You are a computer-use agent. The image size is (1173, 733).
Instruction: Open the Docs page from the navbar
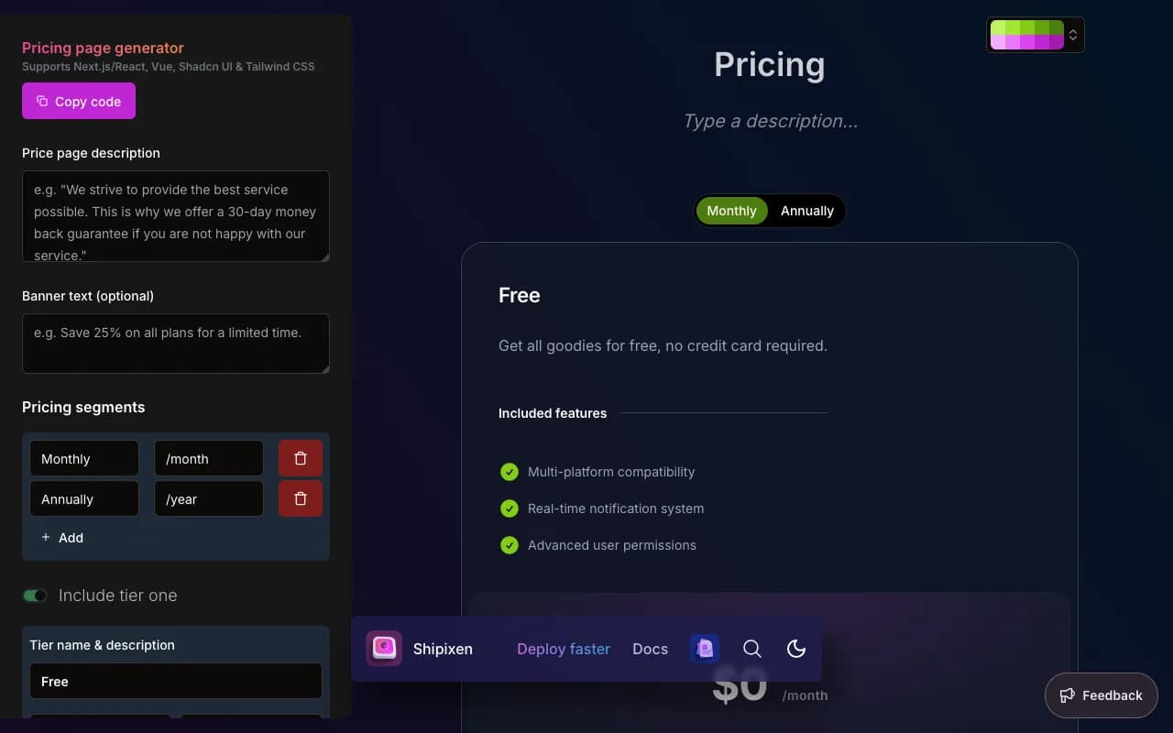650,649
